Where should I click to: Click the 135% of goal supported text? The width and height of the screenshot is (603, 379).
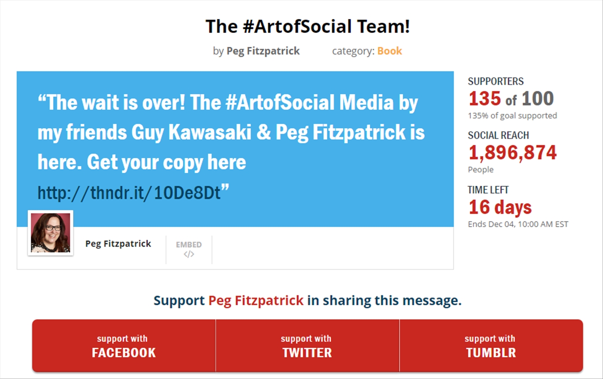512,116
